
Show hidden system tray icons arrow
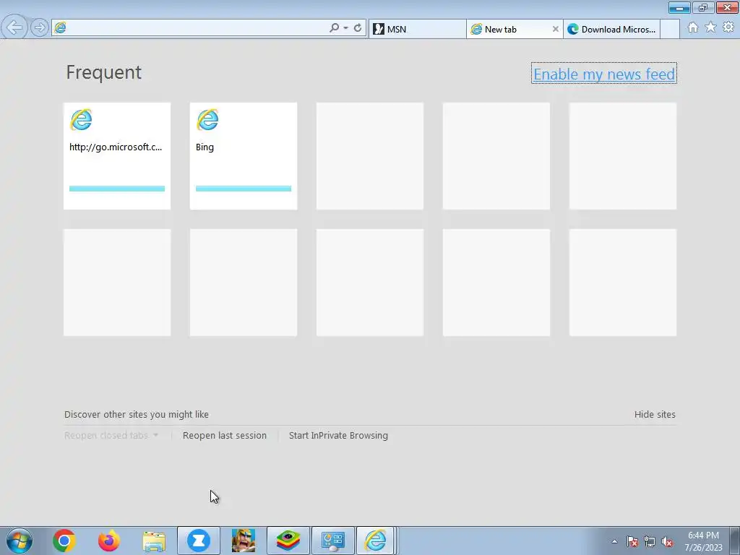(614, 541)
